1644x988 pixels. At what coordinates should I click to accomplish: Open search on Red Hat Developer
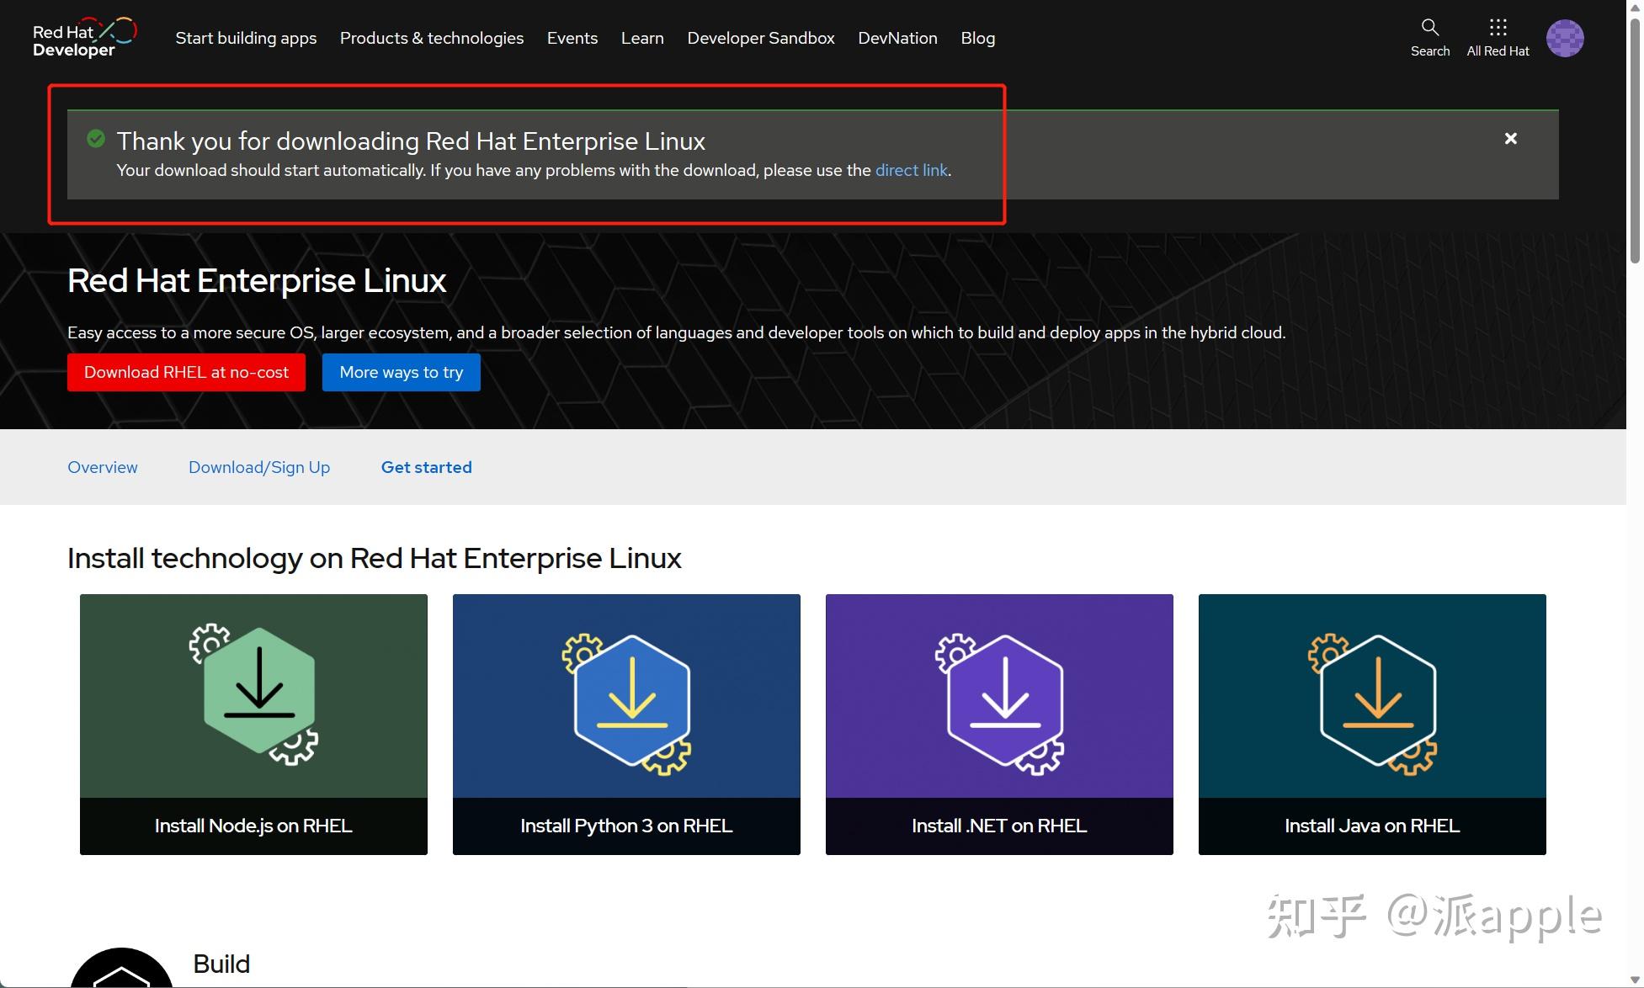(x=1429, y=37)
